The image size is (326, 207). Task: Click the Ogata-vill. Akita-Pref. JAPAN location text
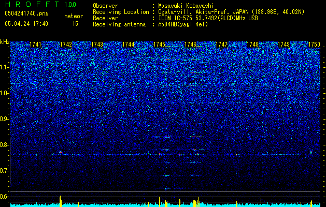pyautogui.click(x=231, y=12)
